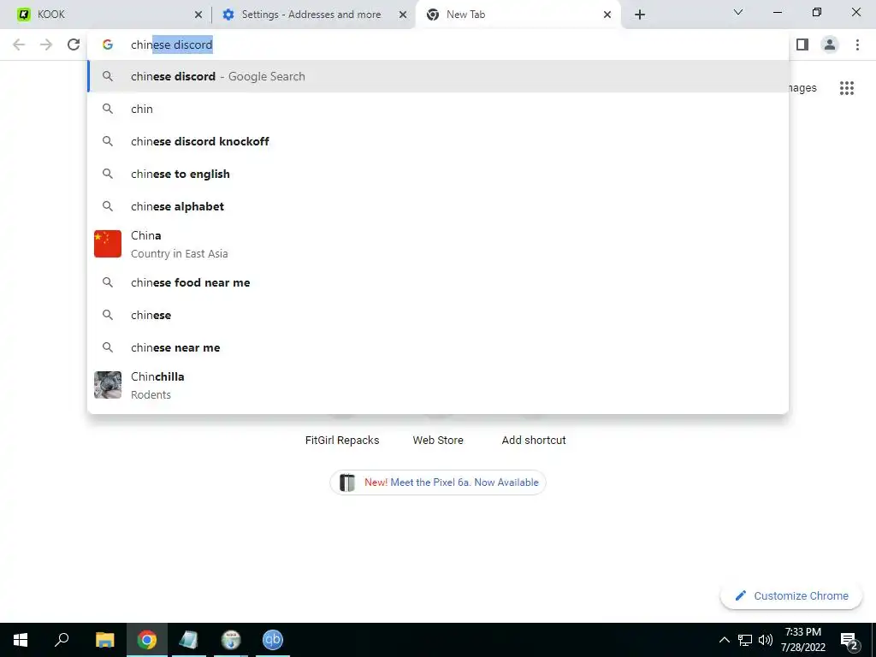Click the China flag thumbnail
This screenshot has height=657, width=876.
[x=108, y=244]
